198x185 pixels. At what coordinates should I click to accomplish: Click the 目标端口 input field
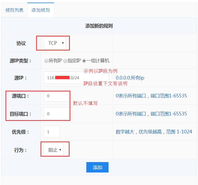click(56, 114)
